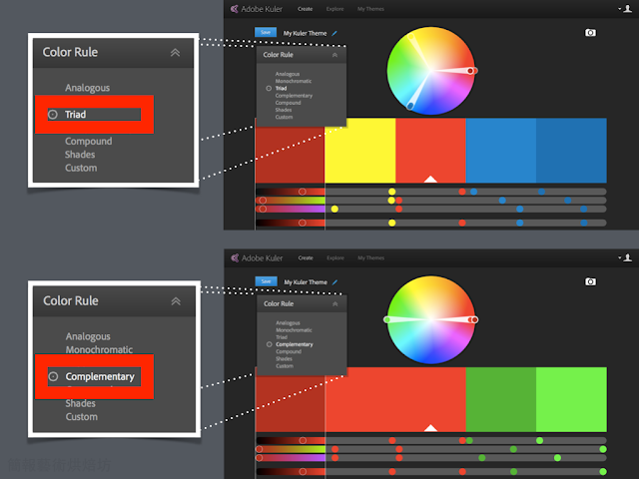Click 'My Kuler Theme' title in top window

click(305, 33)
